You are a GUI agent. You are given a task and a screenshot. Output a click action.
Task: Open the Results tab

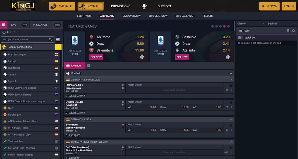[207, 16]
